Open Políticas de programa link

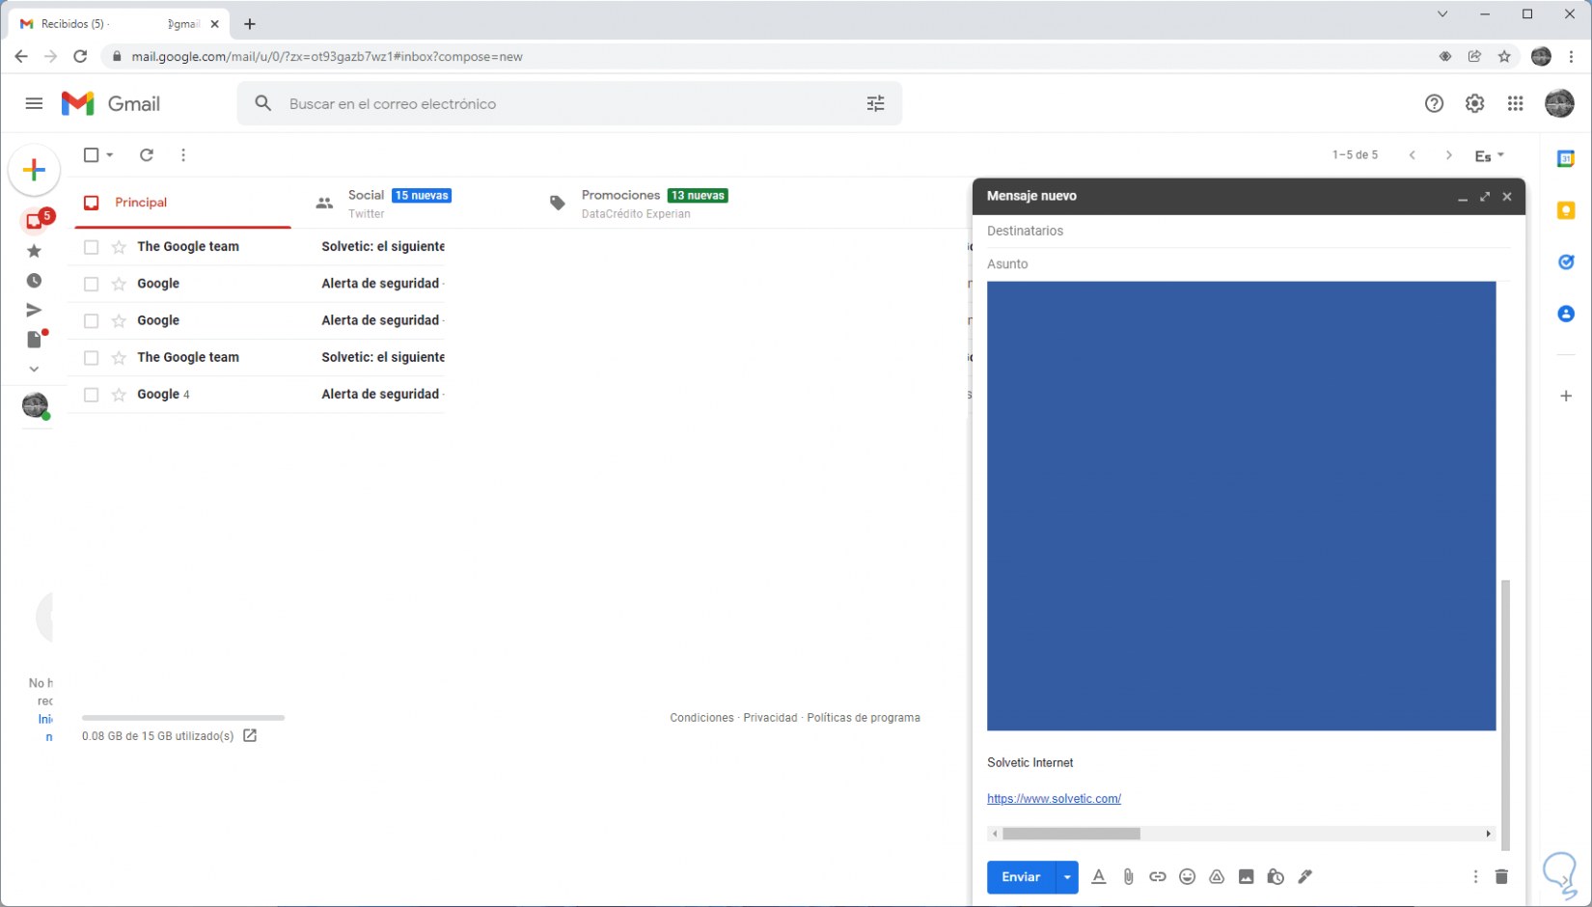(x=864, y=718)
